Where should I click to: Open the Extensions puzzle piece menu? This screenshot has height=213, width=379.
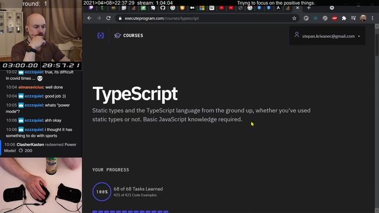click(x=344, y=18)
